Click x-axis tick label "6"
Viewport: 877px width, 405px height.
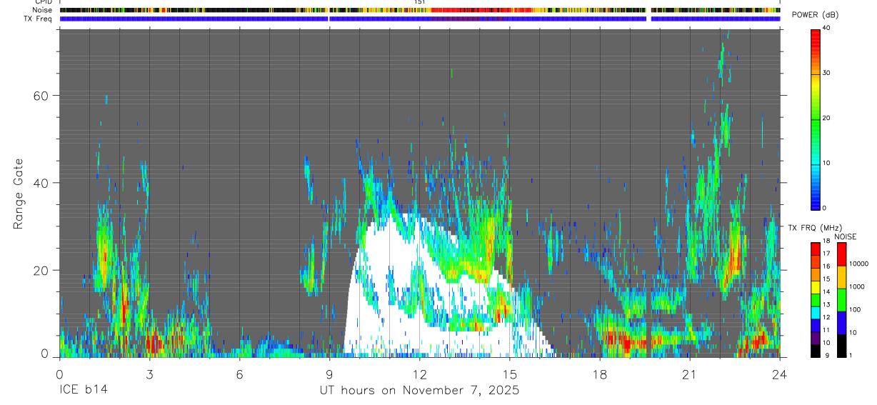click(239, 374)
